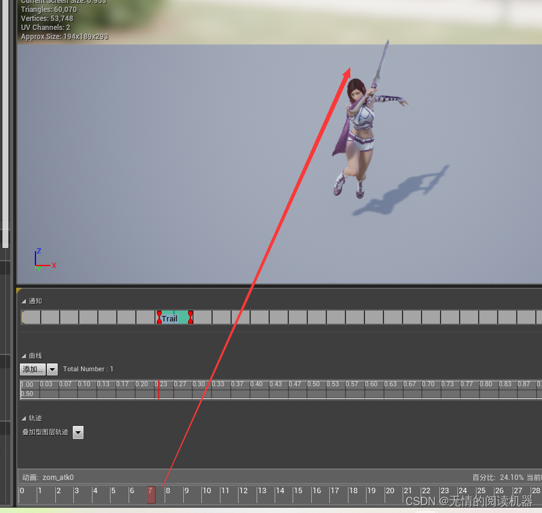
Task: Click the XYZ axis gizmo in viewport
Action: tap(45, 260)
